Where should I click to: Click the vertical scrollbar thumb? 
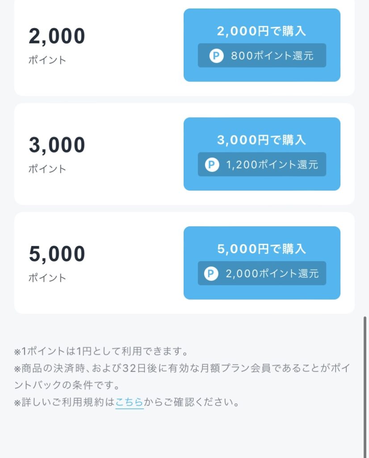coord(365,387)
